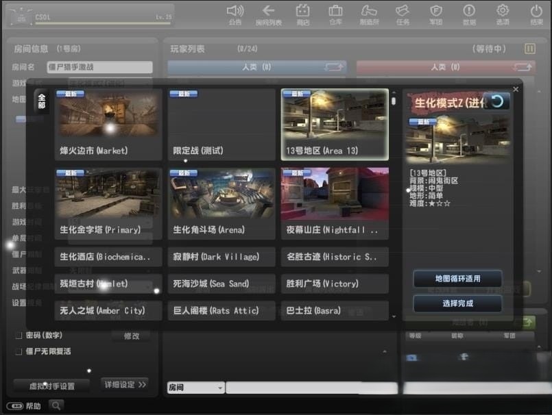This screenshot has width=552, height=415.
Task: Select the 13号地区 (Area 13) map
Action: pos(335,125)
